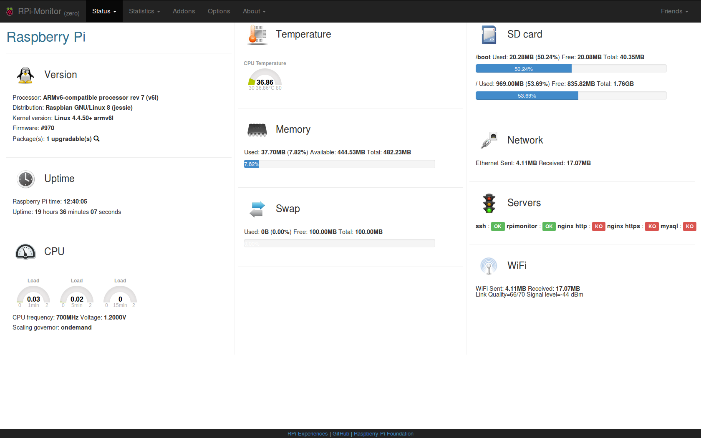Open the Status dropdown menu
Screen dimensions: 701x438
click(104, 11)
